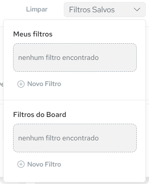Click the chevron arrow in Filtros Salvos
Screen dimensions: 149x184
coord(137,10)
